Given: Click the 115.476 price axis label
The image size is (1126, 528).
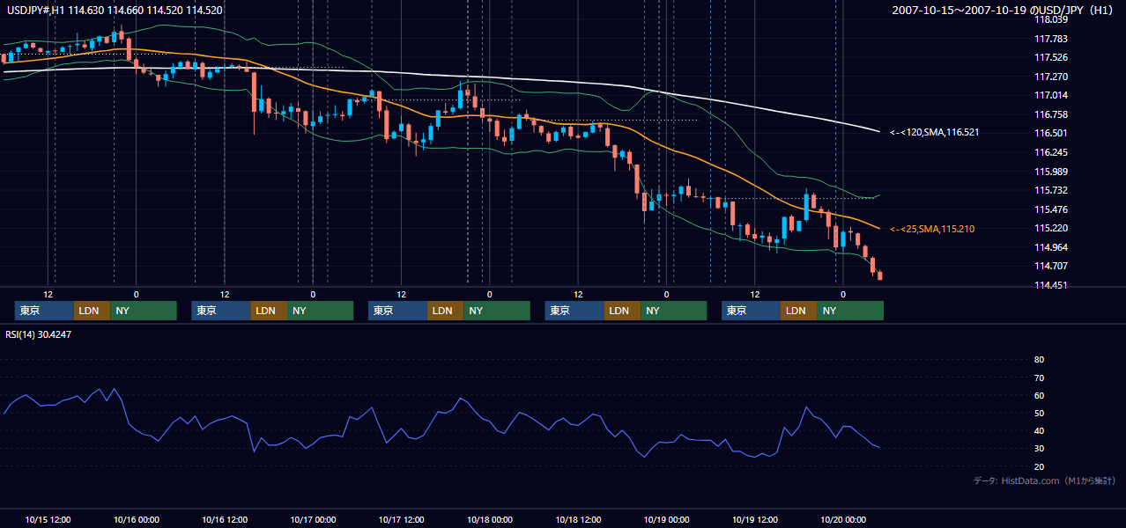Looking at the screenshot, I should (1050, 209).
